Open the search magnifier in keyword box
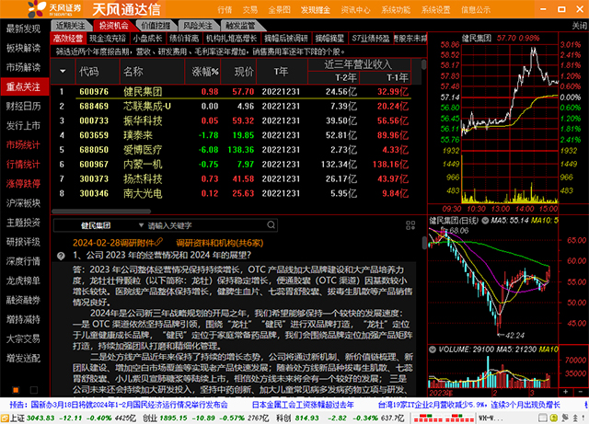The image size is (589, 424). [271, 225]
